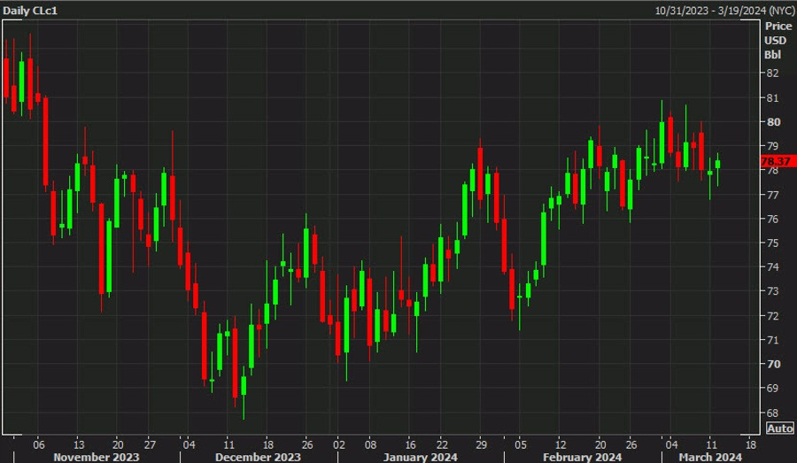Click the 20 date tick in November

[x=118, y=444]
